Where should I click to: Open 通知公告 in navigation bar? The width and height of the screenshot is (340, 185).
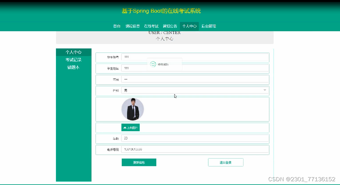170,26
